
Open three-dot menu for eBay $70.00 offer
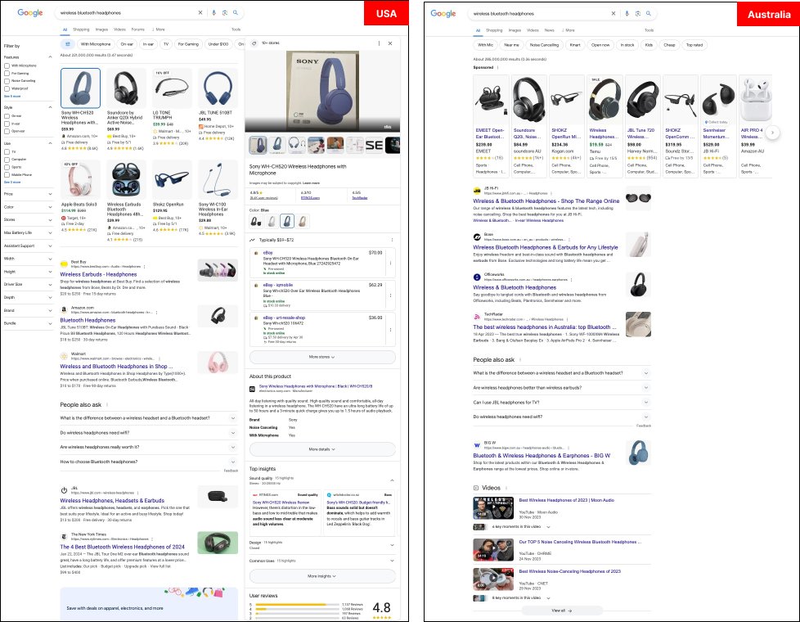coord(391,263)
